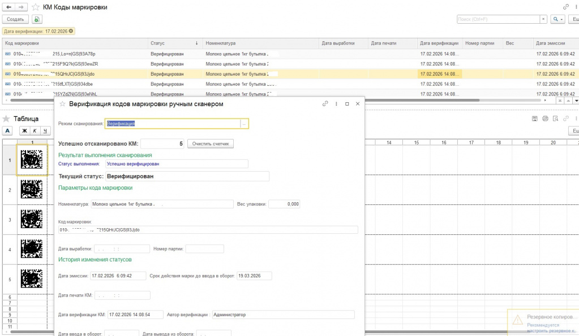Open the font A button in Таблица toolbar

click(x=7, y=131)
